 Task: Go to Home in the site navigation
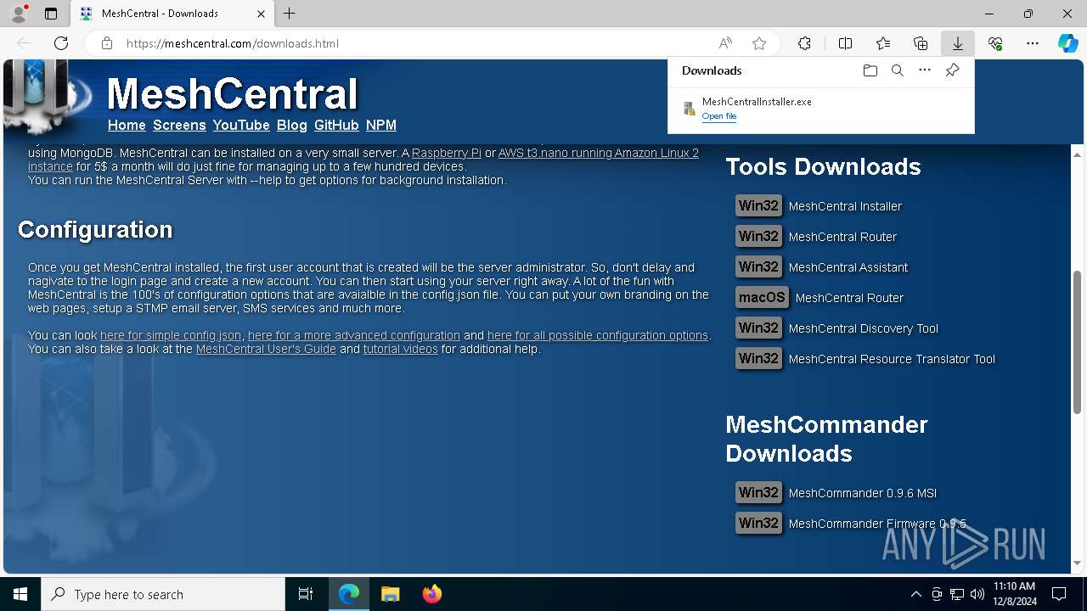pos(127,125)
